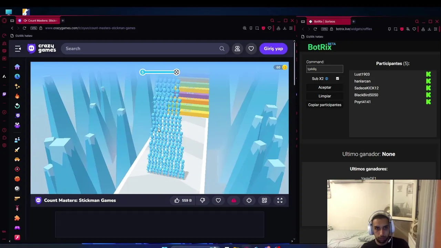441x248 pixels.
Task: Enter game fullscreen mode
Action: [x=280, y=200]
